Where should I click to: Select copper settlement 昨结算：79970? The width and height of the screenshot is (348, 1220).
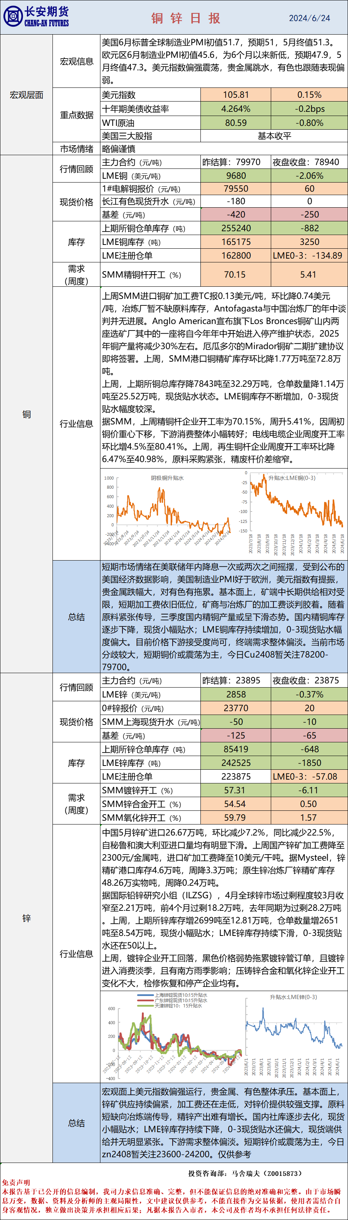tap(236, 162)
